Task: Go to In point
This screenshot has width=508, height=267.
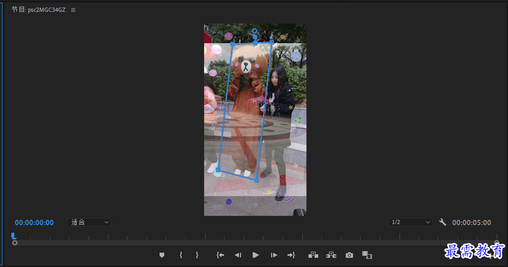Action: coord(220,255)
